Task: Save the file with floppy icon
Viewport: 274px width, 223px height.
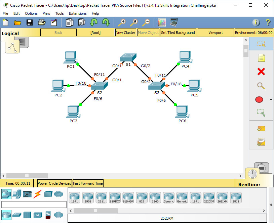Action: click(x=30, y=23)
